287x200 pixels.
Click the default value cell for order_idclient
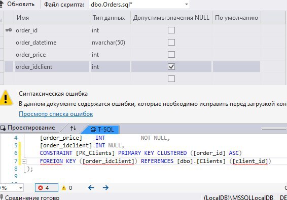pos(236,67)
